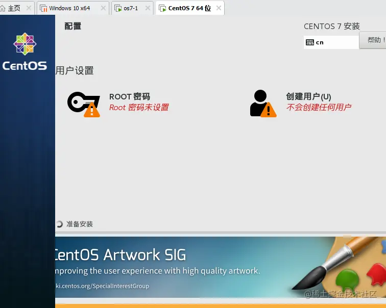Open the 创建用户 person icon
The image size is (386, 308).
263,103
